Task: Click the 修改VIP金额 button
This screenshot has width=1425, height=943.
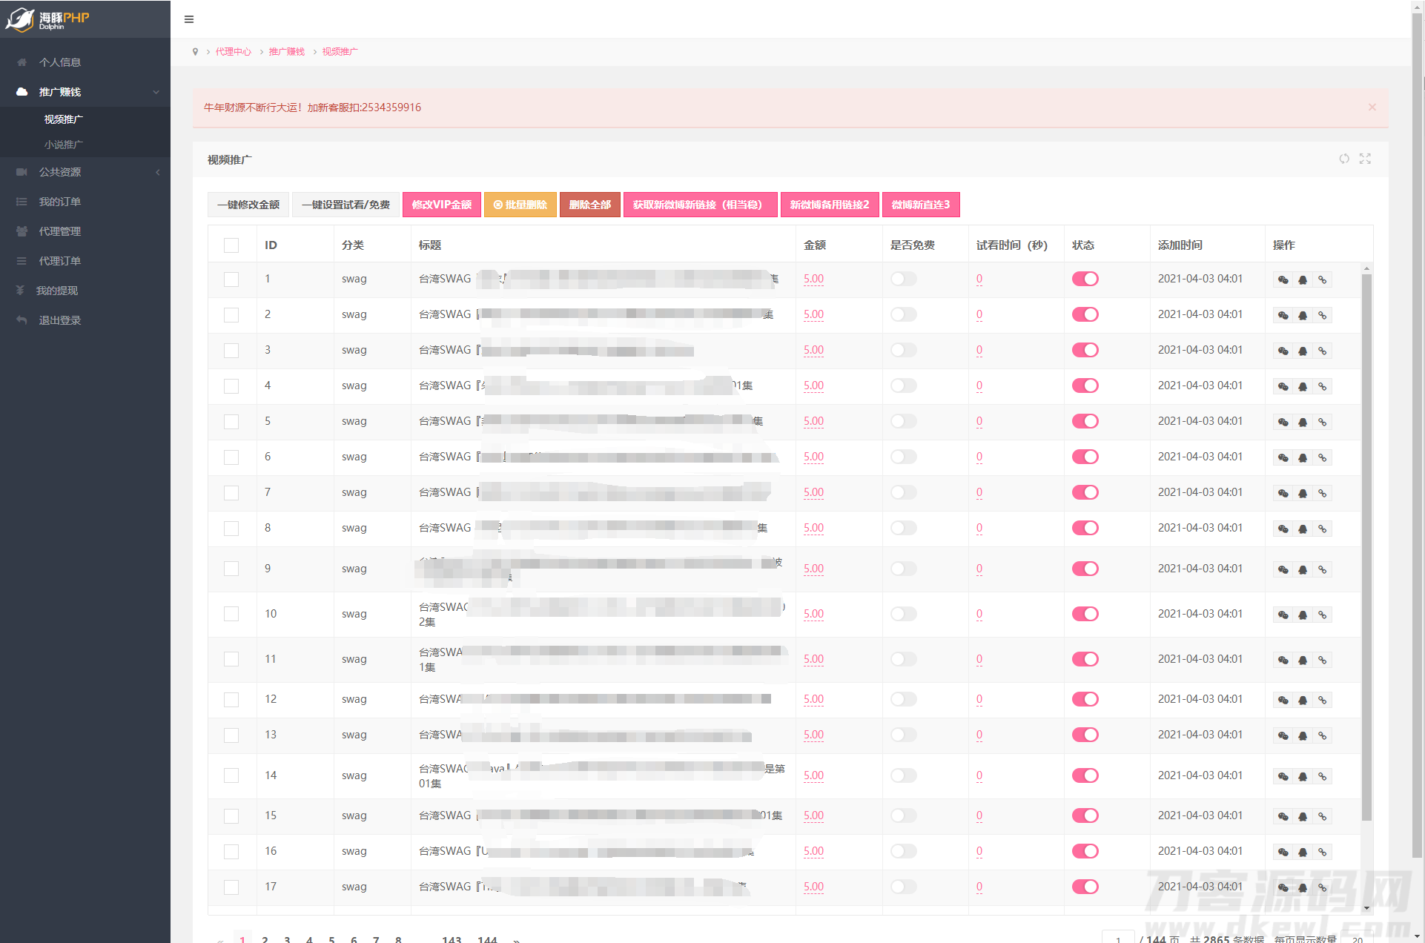Action: (441, 205)
